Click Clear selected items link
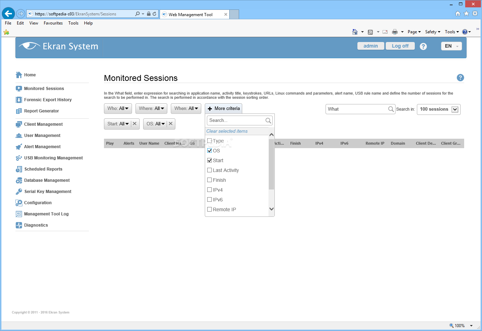The height and width of the screenshot is (331, 482). [227, 131]
